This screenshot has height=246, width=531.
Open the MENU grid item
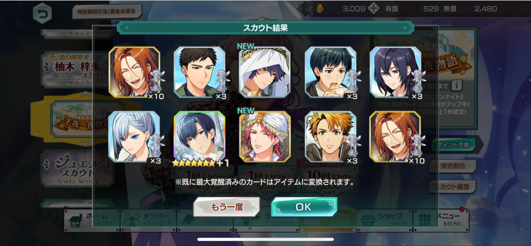pos(441,220)
